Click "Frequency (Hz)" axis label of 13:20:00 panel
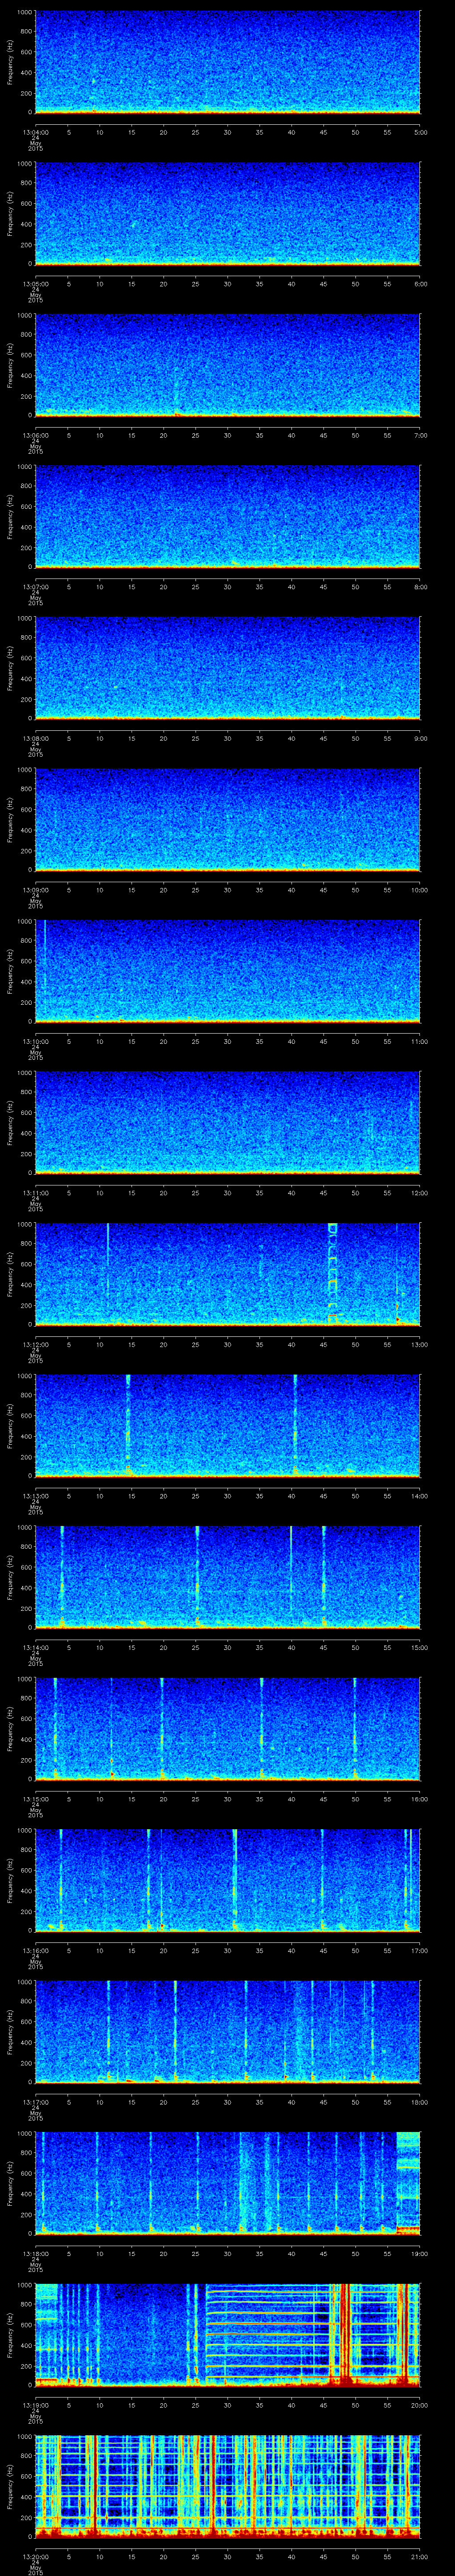Image resolution: width=455 pixels, height=2576 pixels. [x=10, y=2487]
